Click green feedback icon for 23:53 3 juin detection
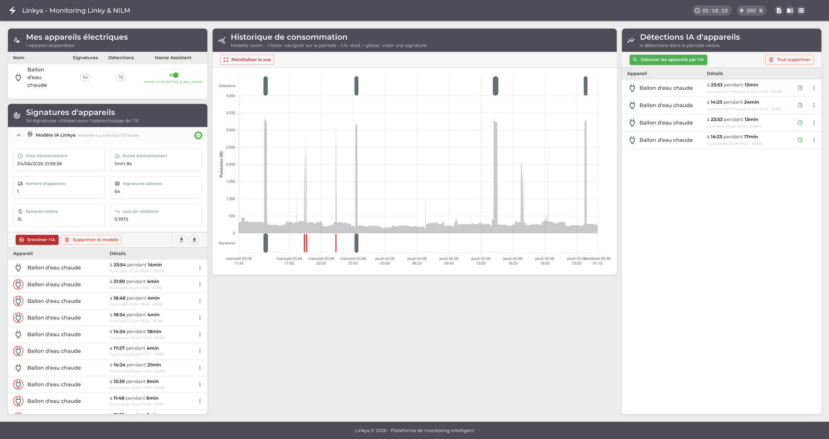829x439 pixels. [800, 123]
